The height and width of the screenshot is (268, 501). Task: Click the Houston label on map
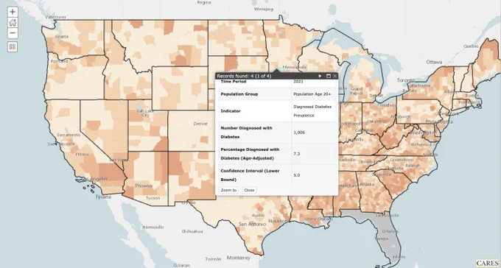[278, 221]
